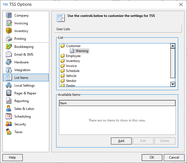This screenshot has height=163, width=187.
Task: Open the Invoicing settings page
Action: 21,23
